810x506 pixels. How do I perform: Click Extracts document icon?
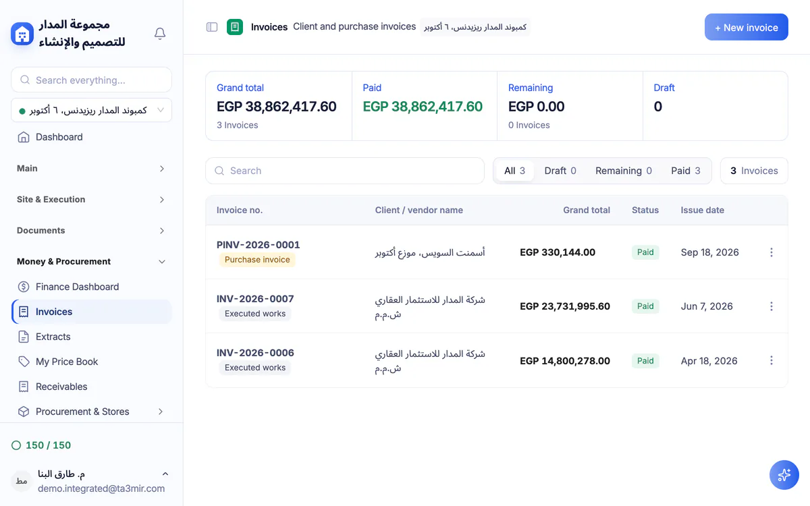point(24,337)
